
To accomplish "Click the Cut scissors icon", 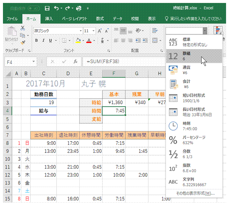I will 23,28.
